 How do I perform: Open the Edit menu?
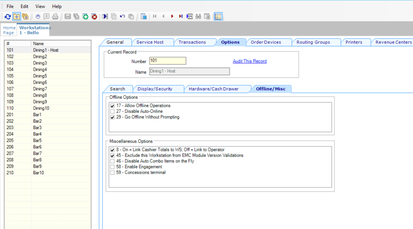24,6
